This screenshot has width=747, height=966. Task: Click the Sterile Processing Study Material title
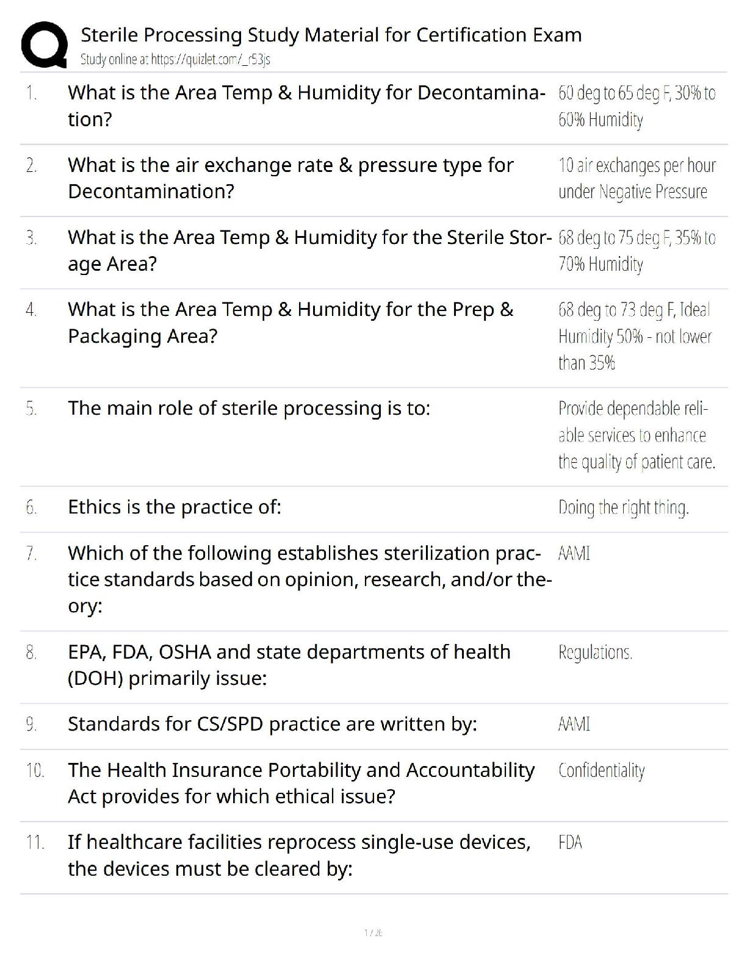click(x=331, y=35)
